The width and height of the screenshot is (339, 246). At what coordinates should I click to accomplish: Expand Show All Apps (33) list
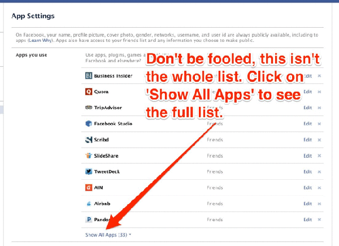108,235
